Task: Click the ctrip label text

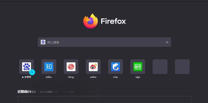Action: tap(115, 77)
